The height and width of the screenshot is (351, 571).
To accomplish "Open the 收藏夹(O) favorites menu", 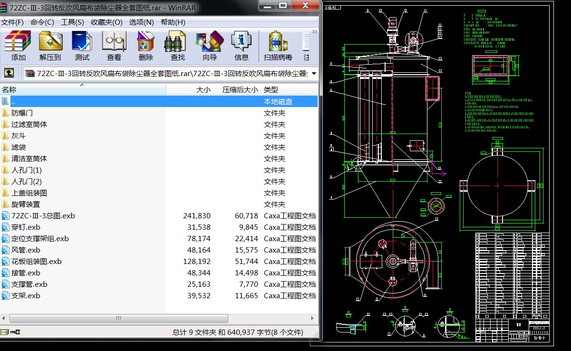I will [x=106, y=22].
